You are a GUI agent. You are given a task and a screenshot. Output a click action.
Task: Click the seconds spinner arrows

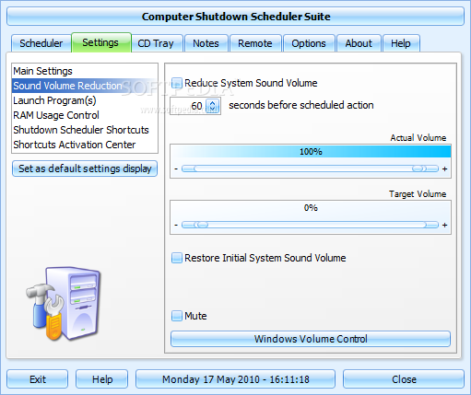(x=212, y=106)
